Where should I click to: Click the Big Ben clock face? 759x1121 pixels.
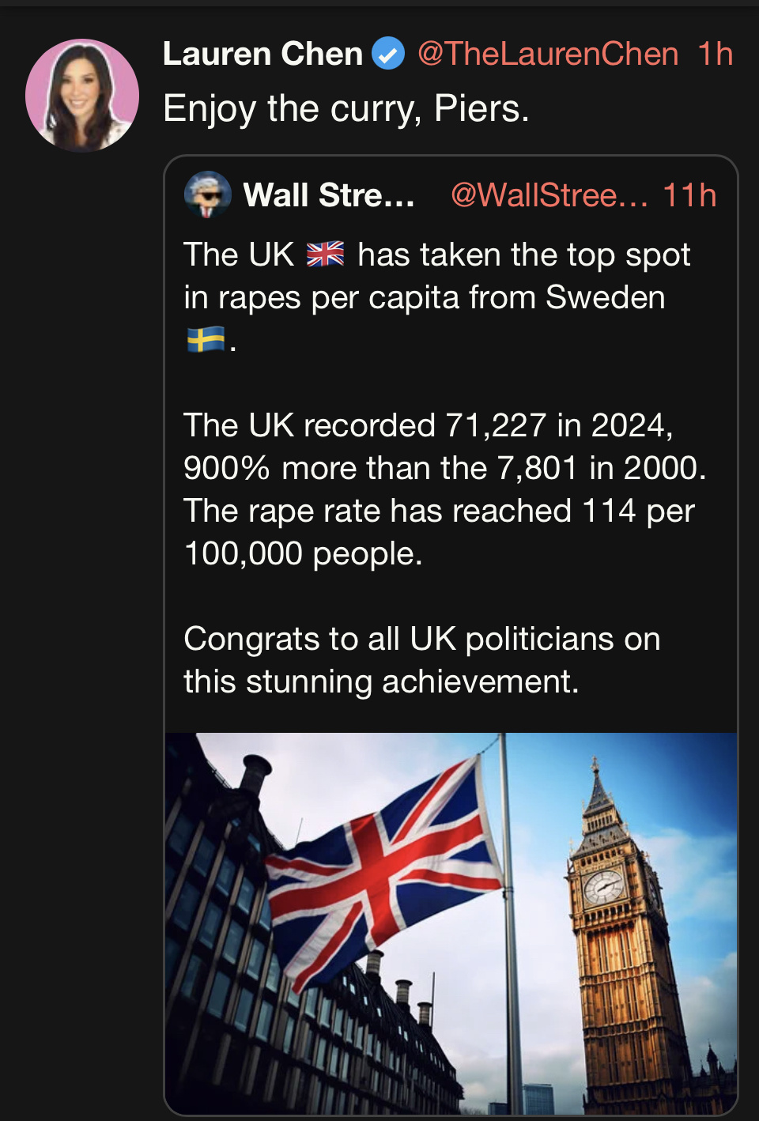604,885
